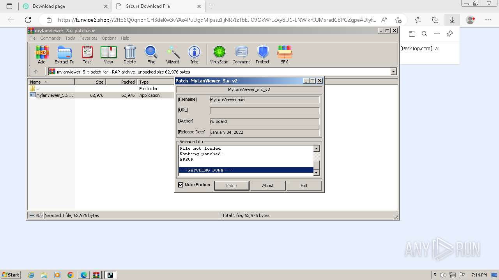Image resolution: width=499 pixels, height=280 pixels.
Task: Switch to the Download page tab
Action: coord(65,6)
